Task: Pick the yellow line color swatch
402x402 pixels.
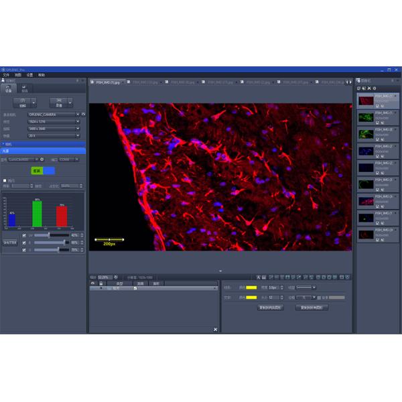Action: coord(251,287)
